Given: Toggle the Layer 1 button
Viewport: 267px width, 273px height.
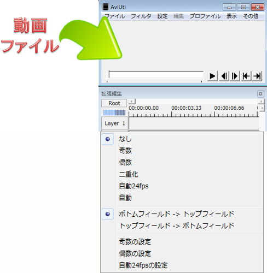Looking at the screenshot, I should pyautogui.click(x=115, y=123).
